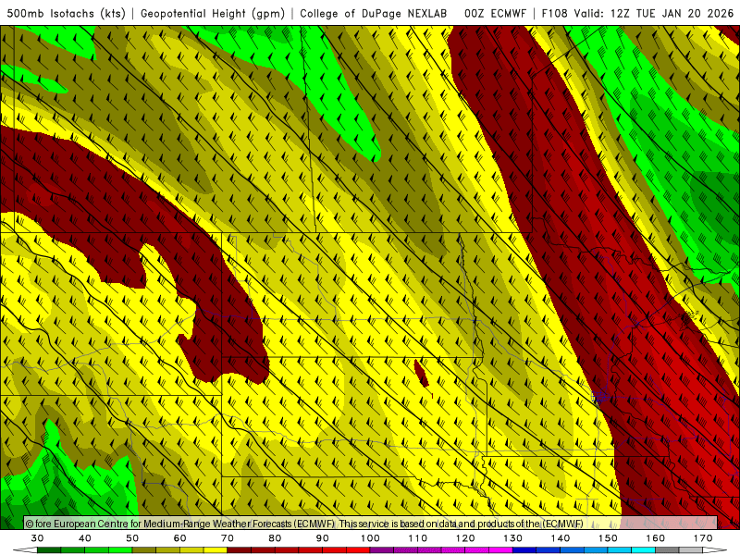The height and width of the screenshot is (555, 740).
Task: Click the '00Z ECMWF' model run label
Action: [x=495, y=13]
